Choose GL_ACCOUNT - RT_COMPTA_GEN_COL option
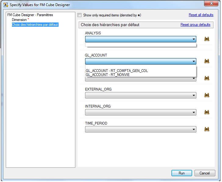The height and width of the screenshot is (182, 222). click(117, 70)
